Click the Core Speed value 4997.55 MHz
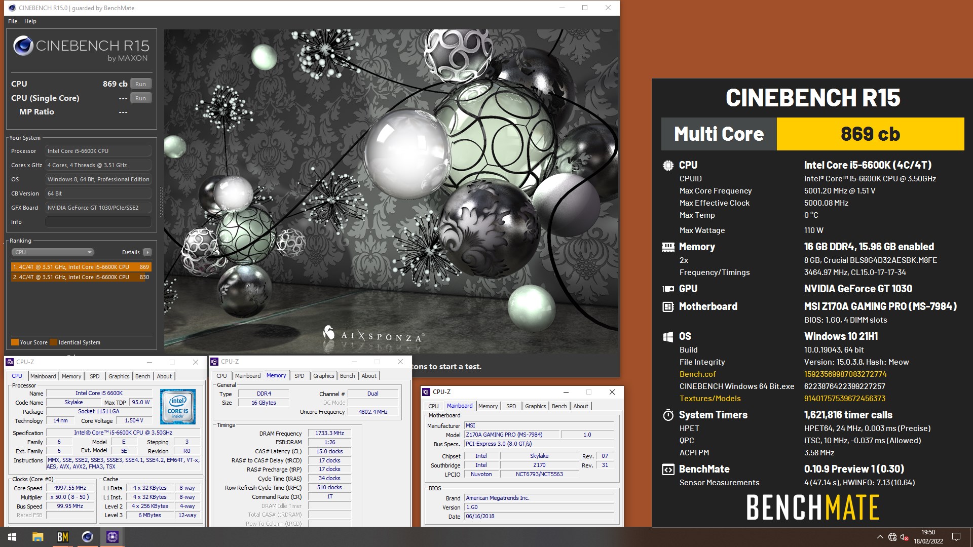The width and height of the screenshot is (973, 547). [70, 488]
